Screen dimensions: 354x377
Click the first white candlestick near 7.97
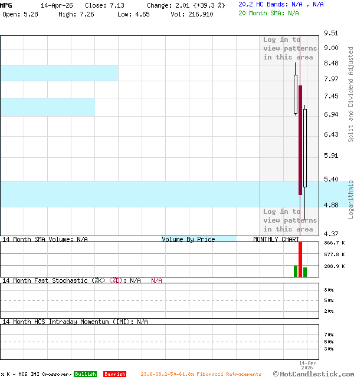point(296,94)
